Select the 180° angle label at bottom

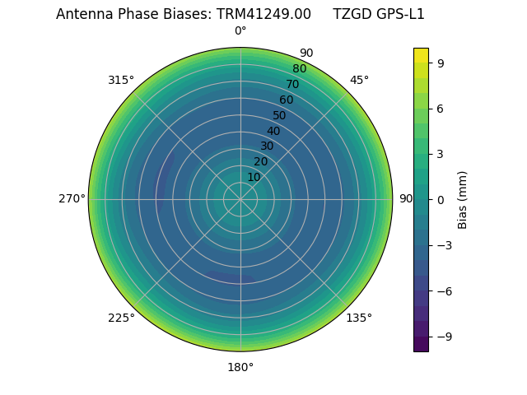pyautogui.click(x=240, y=367)
